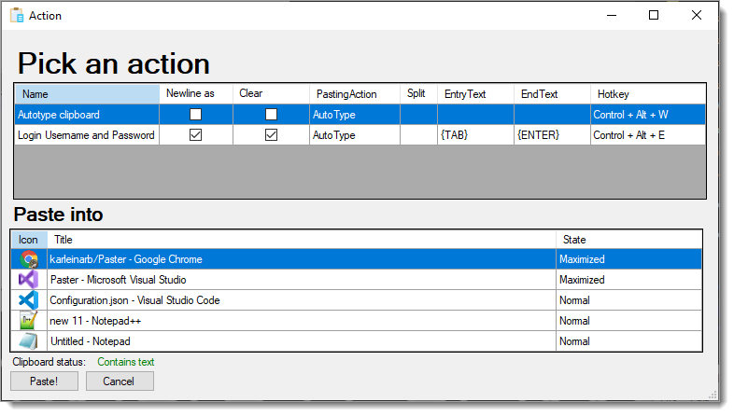The image size is (734, 416).
Task: Click the EndText column header
Action: (553, 94)
